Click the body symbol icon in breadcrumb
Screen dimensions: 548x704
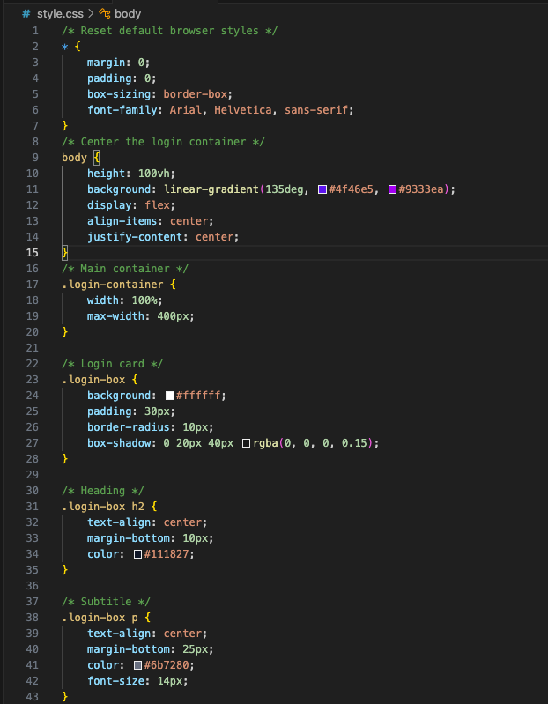[105, 14]
